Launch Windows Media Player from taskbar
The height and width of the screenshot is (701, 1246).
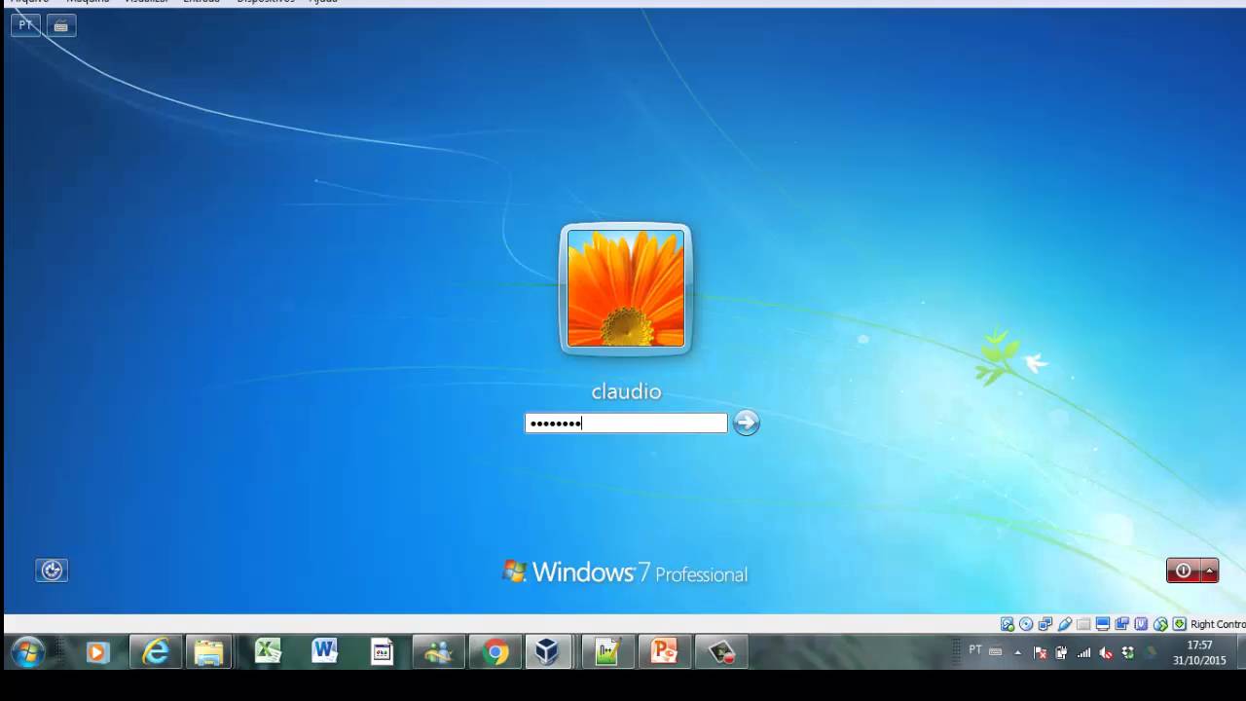96,651
